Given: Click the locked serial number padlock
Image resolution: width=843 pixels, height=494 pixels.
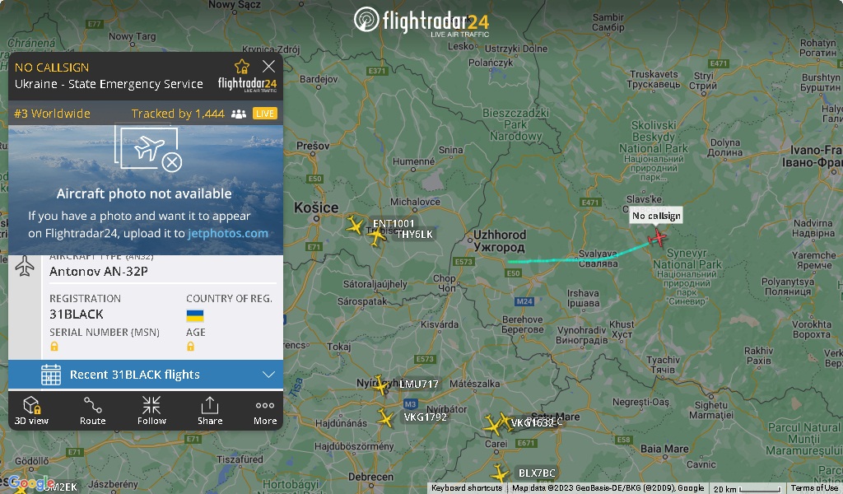Looking at the screenshot, I should click(x=54, y=347).
